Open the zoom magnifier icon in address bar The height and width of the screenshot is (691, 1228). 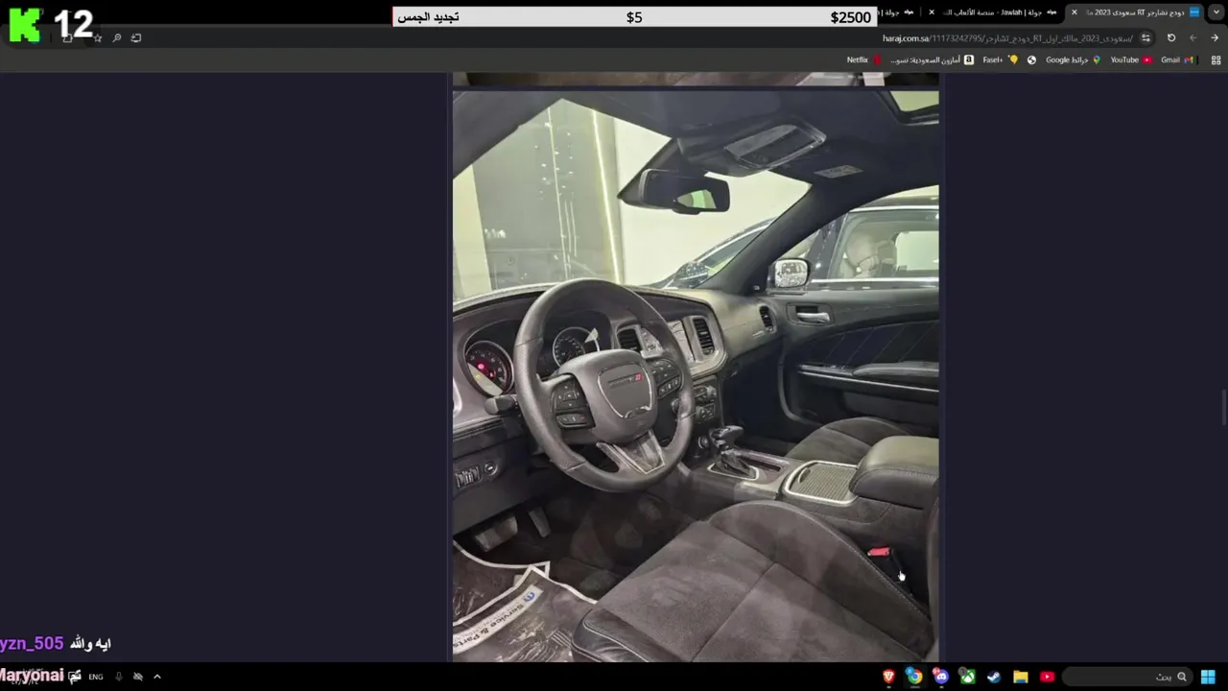click(117, 38)
